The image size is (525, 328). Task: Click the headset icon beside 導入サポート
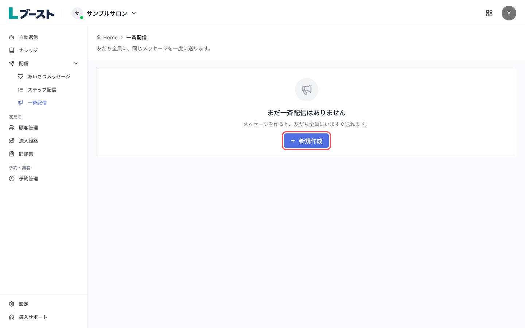coord(12,317)
